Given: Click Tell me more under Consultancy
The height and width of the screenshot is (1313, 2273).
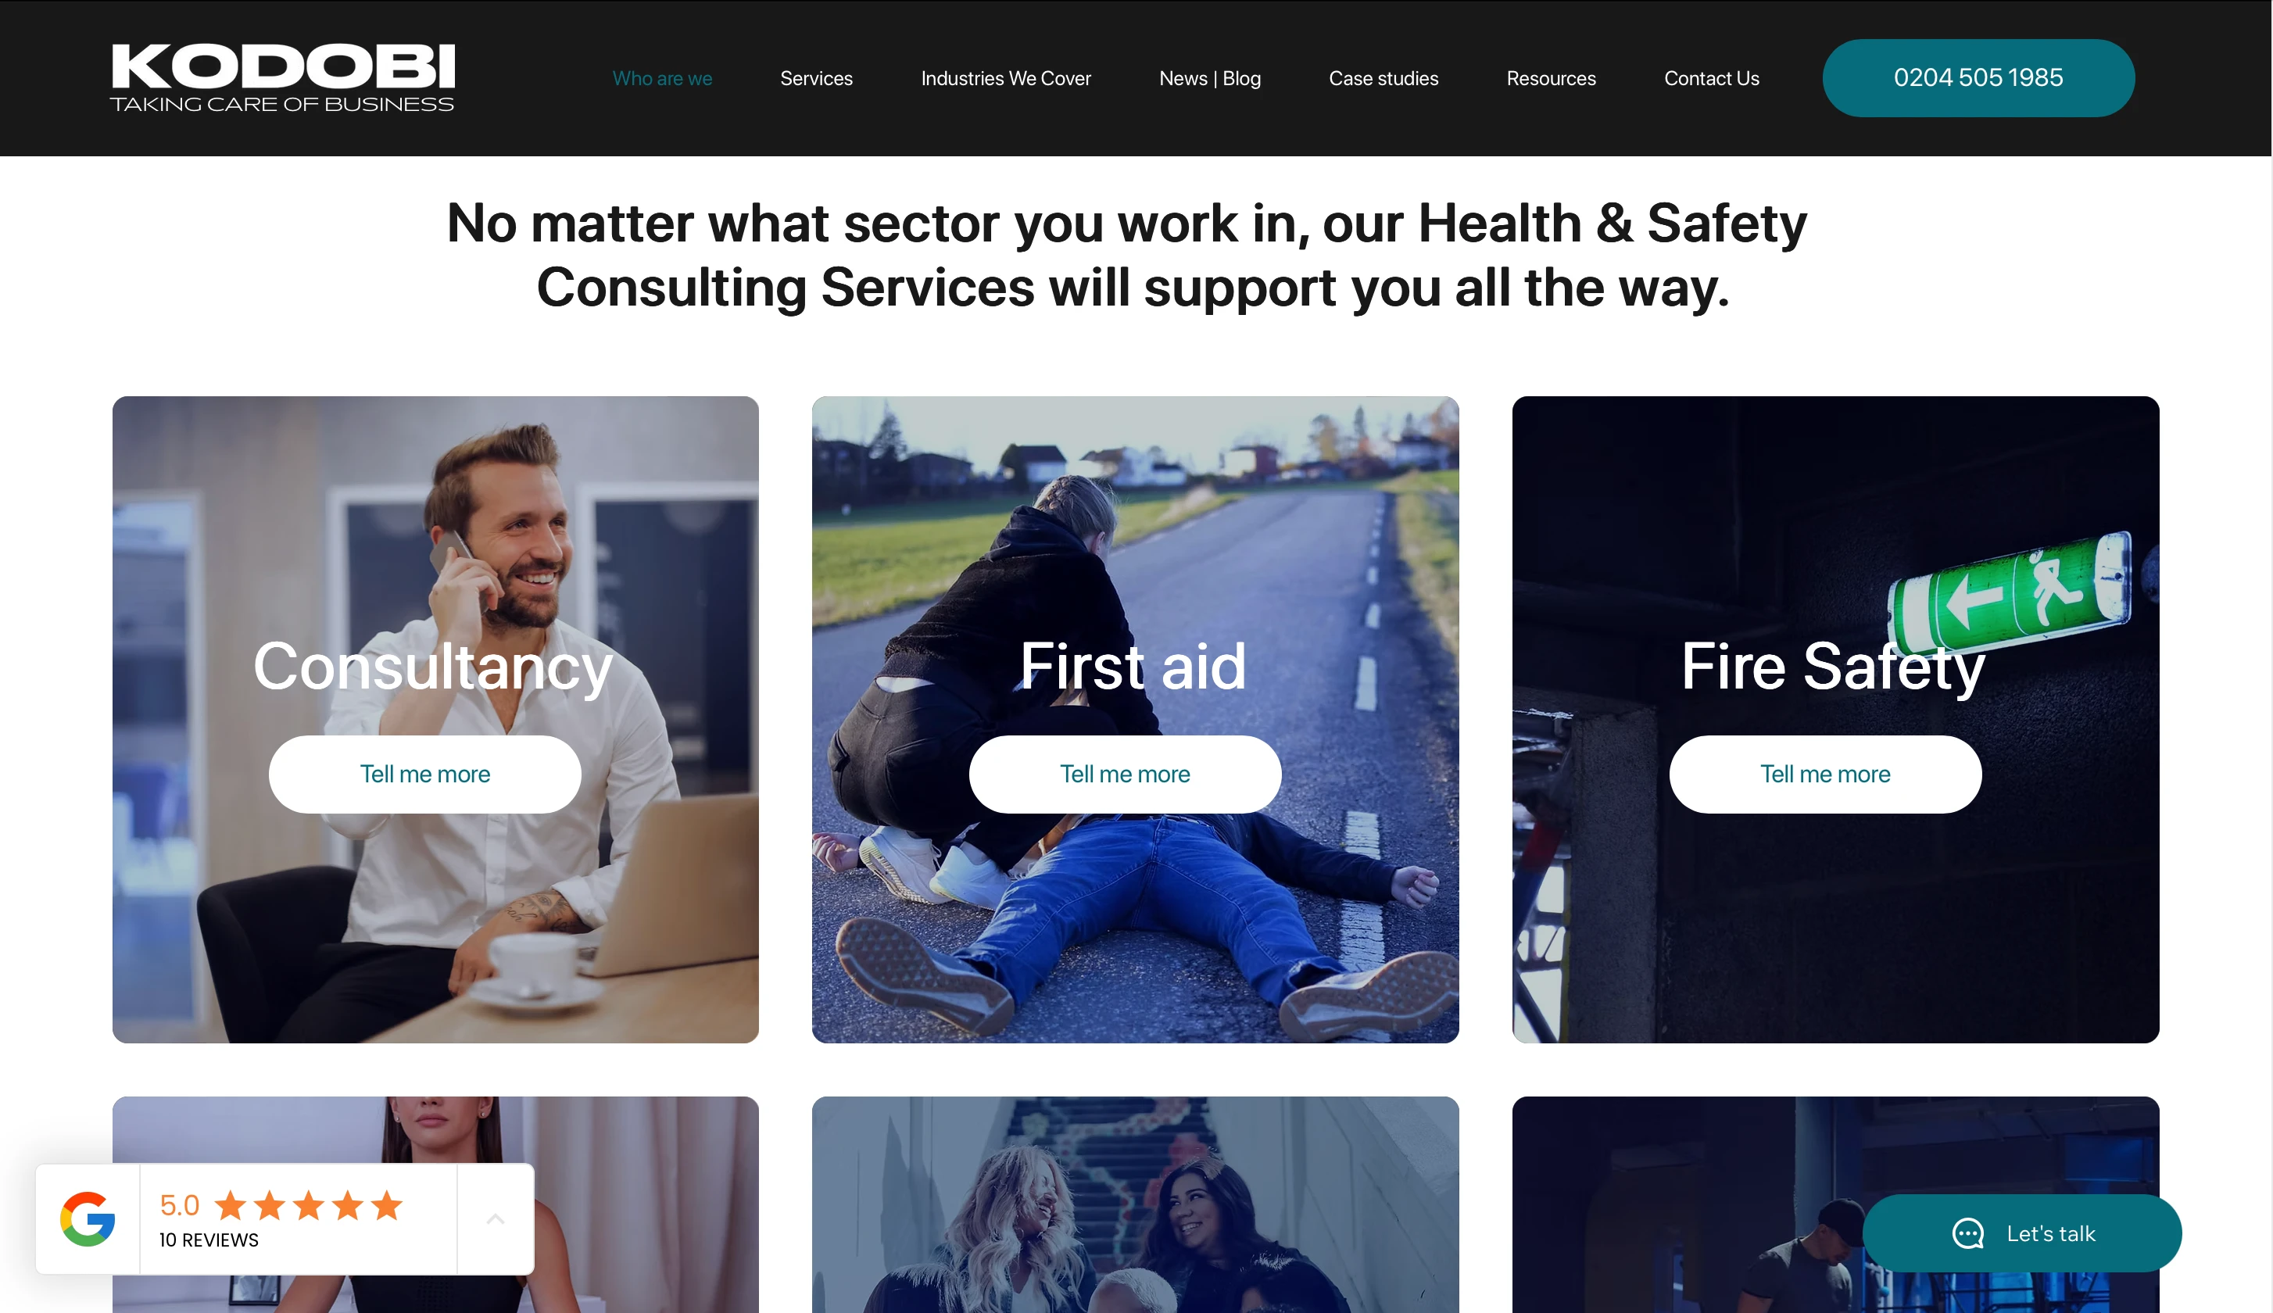Looking at the screenshot, I should 424,774.
